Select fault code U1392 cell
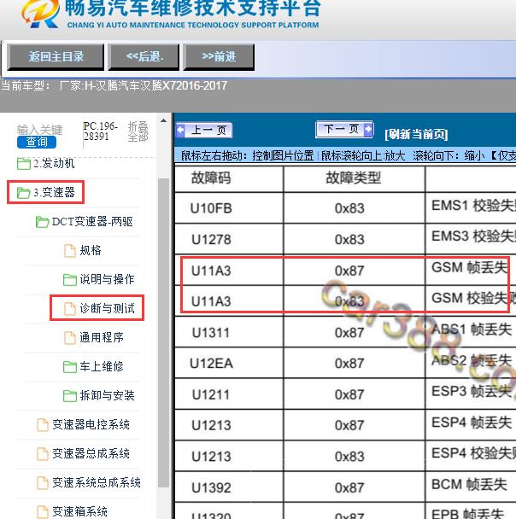This screenshot has height=519, width=516. (x=229, y=487)
